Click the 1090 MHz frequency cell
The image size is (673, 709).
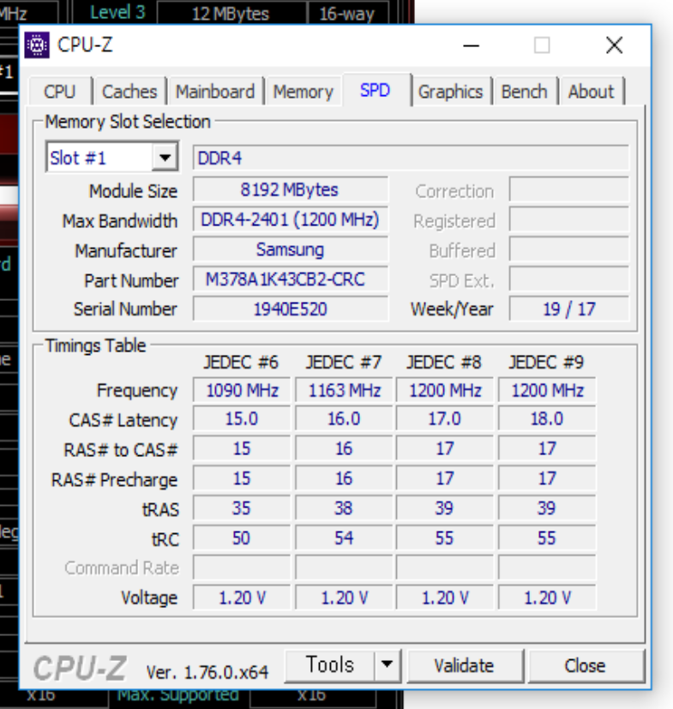click(242, 390)
